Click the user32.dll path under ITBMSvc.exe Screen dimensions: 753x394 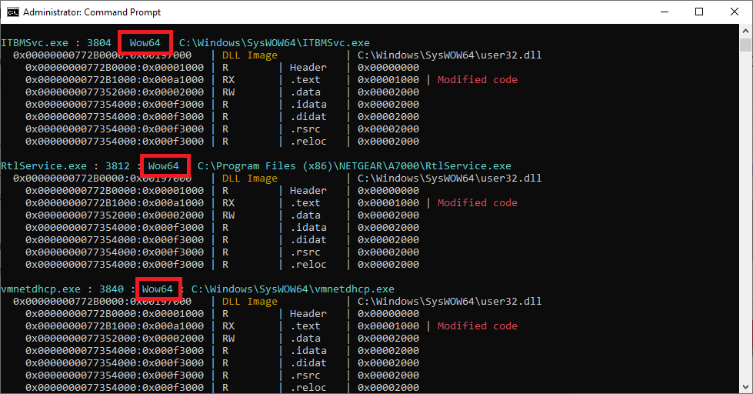tap(449, 55)
